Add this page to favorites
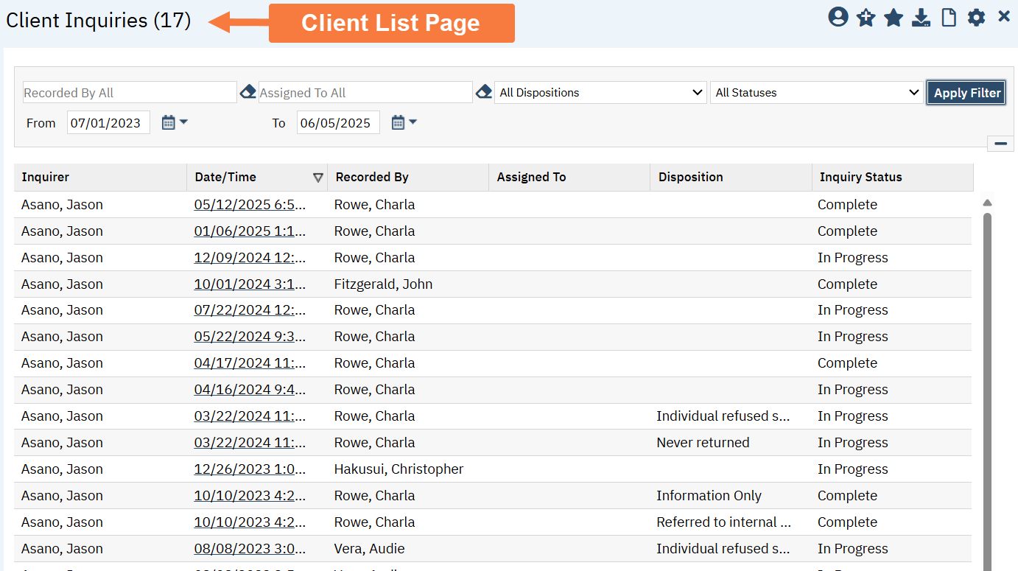1018x571 pixels. pyautogui.click(x=866, y=16)
